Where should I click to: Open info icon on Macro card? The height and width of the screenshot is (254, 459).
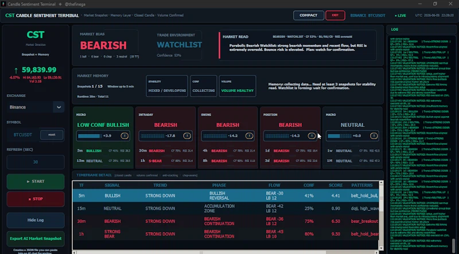click(374, 136)
